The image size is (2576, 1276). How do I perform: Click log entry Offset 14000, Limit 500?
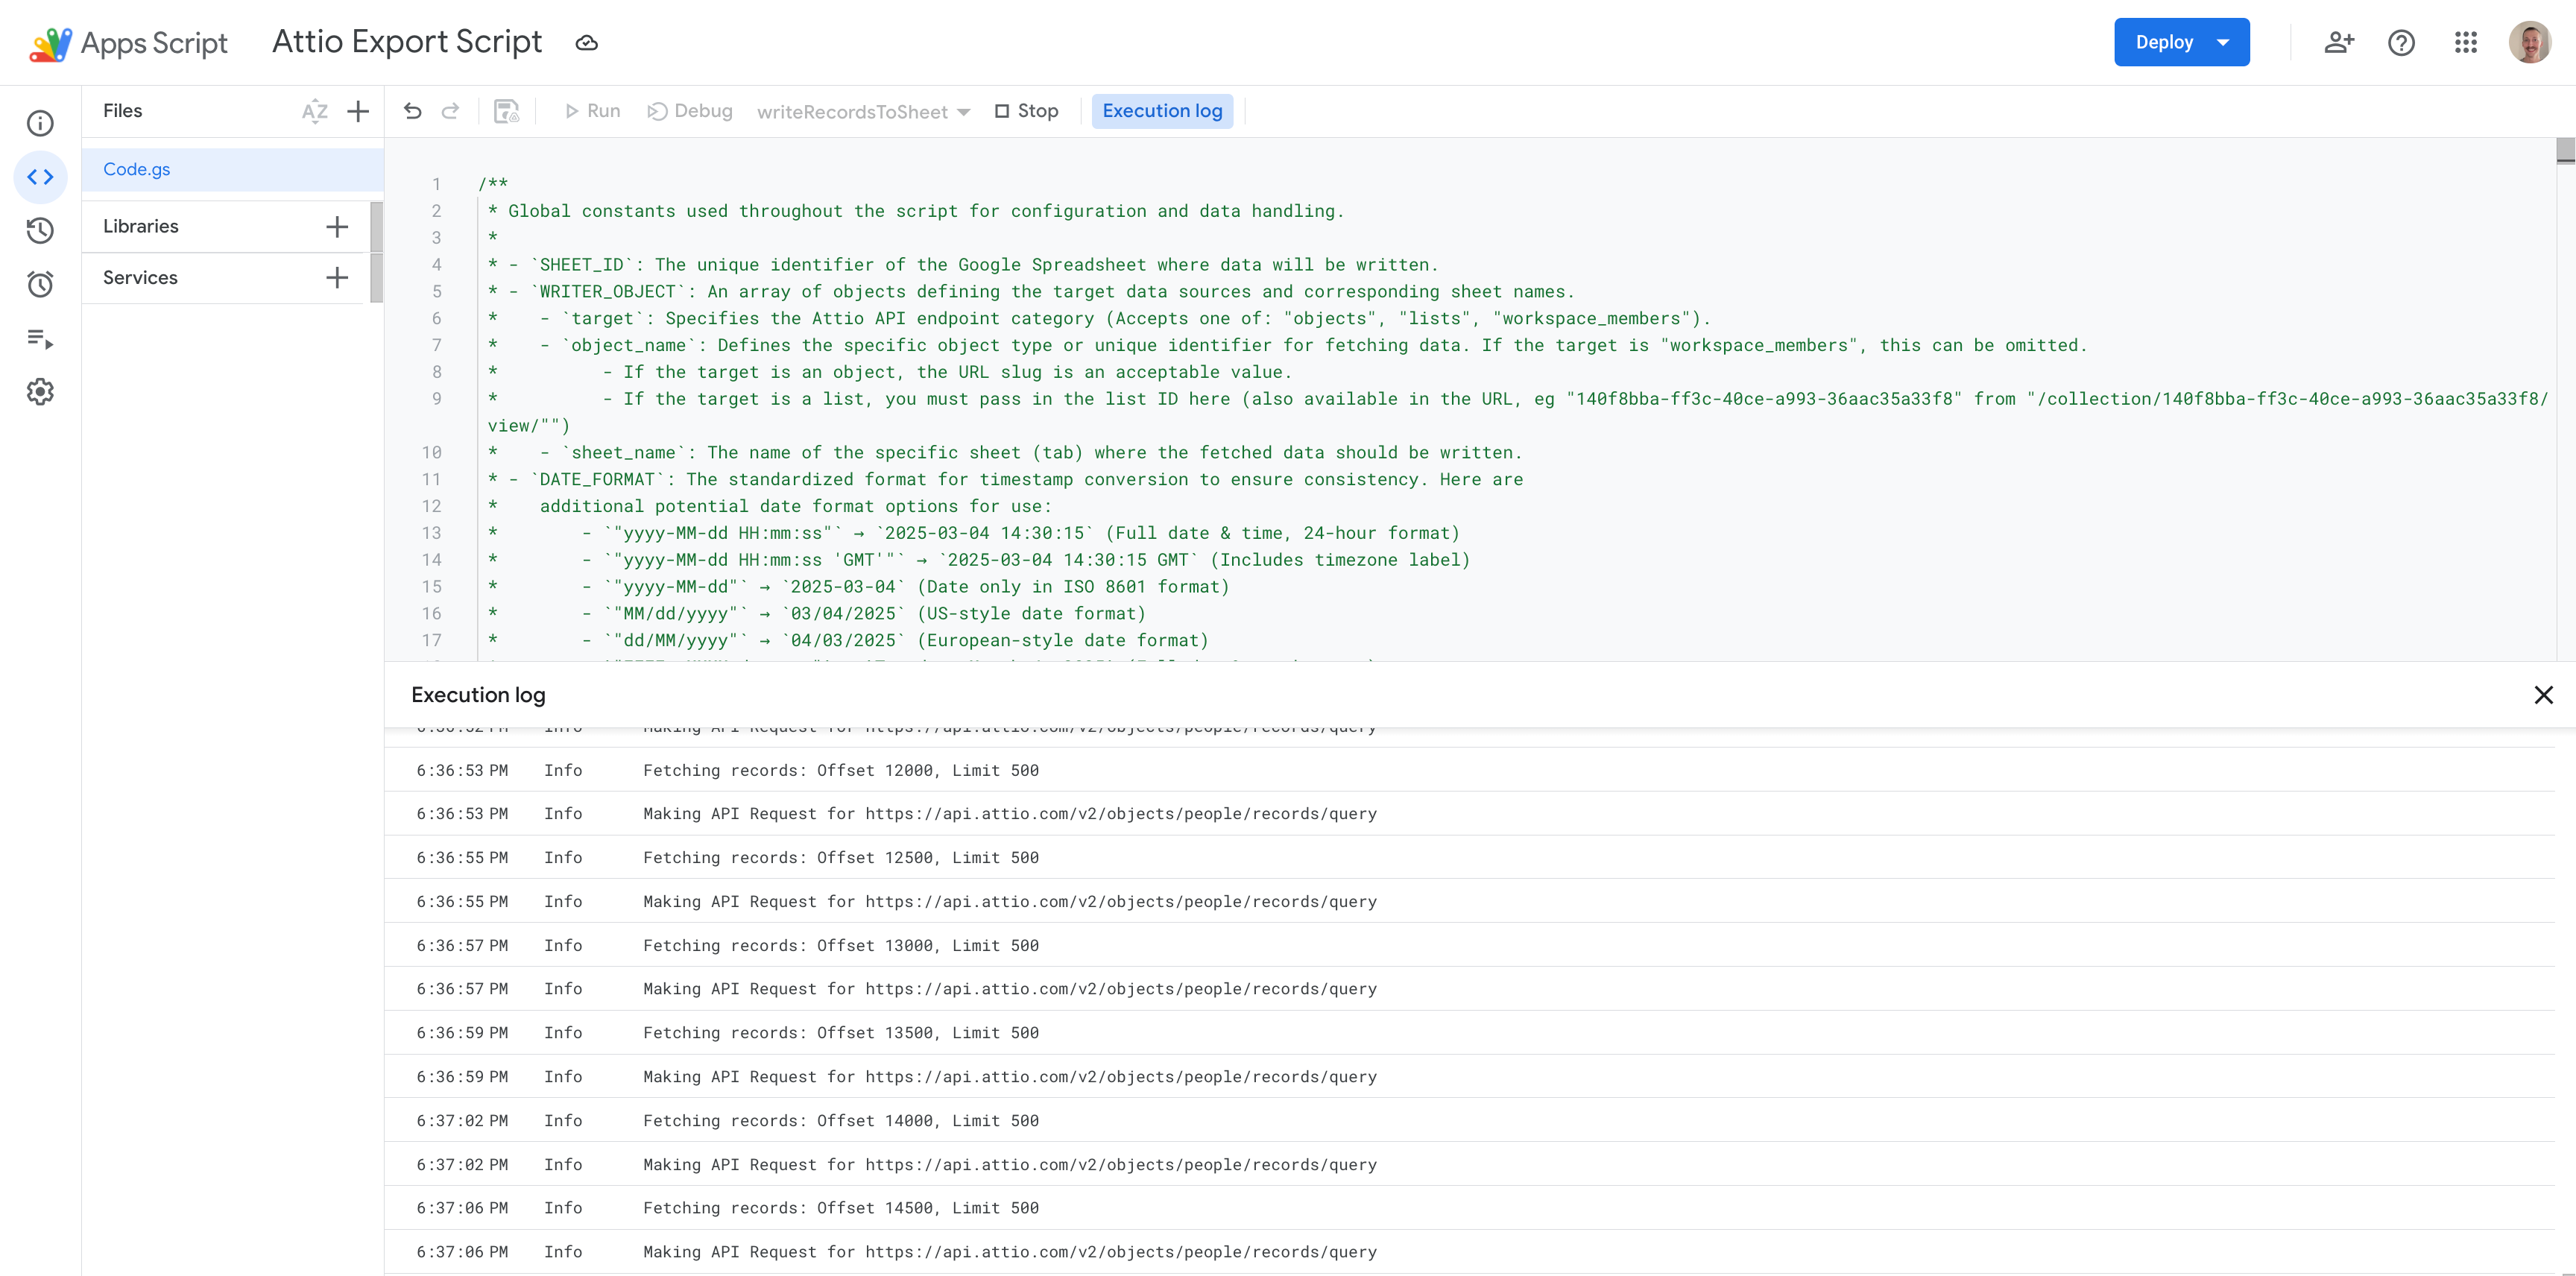pos(1469,1121)
